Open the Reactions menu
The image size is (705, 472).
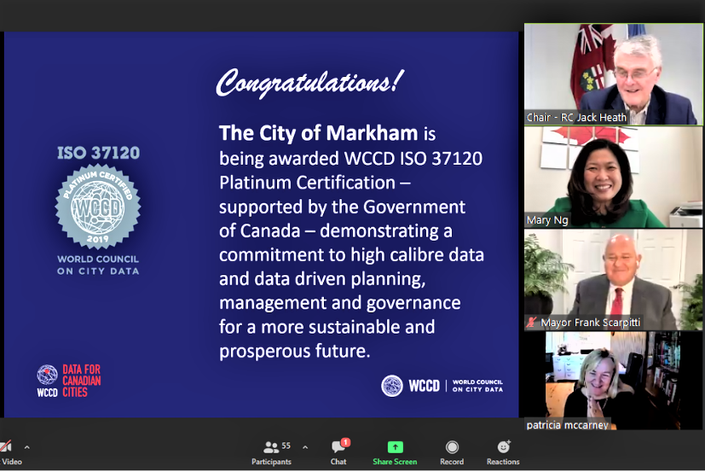click(x=503, y=453)
